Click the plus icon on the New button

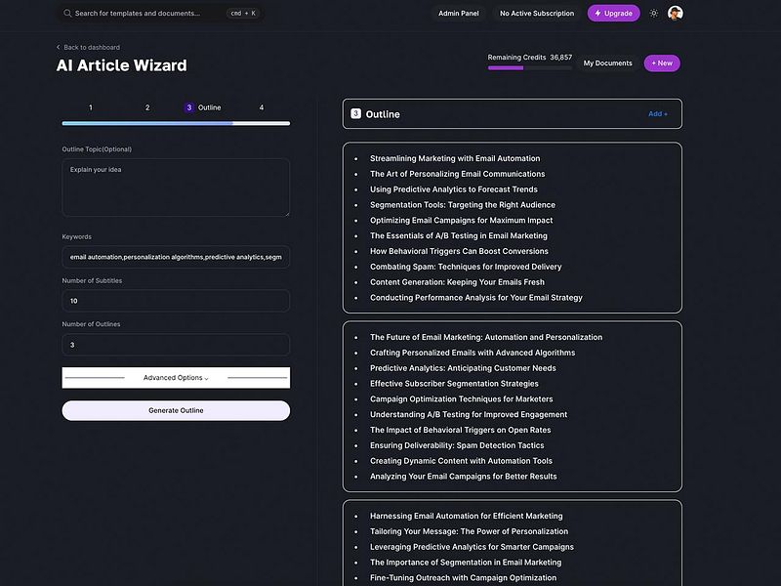pos(652,63)
